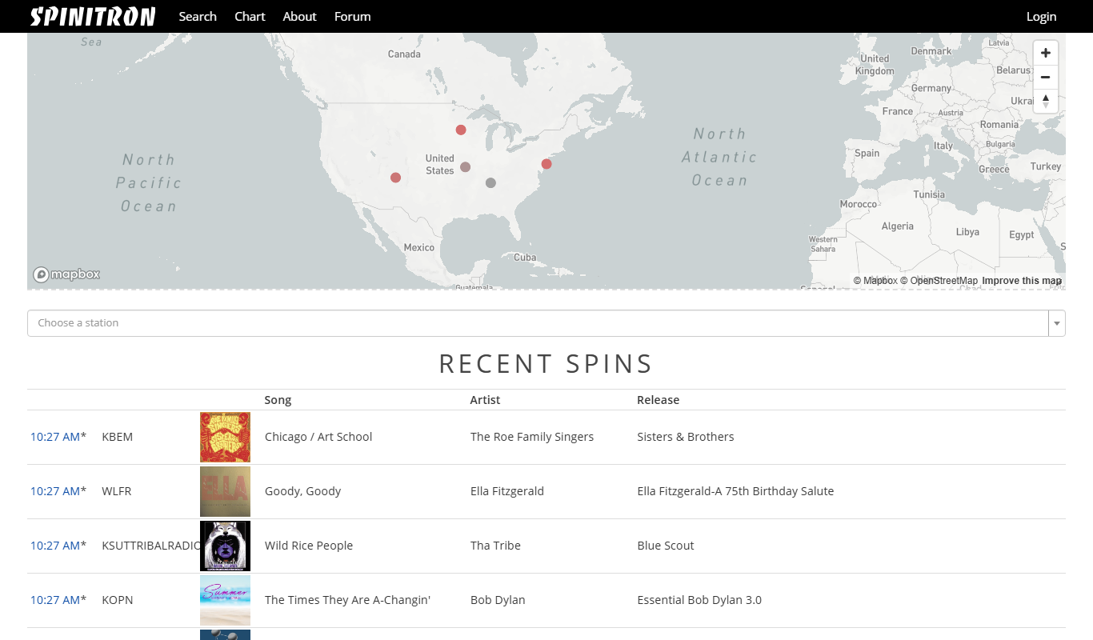Click the Ella Fitzgerald album cover
1093x640 pixels.
225,491
